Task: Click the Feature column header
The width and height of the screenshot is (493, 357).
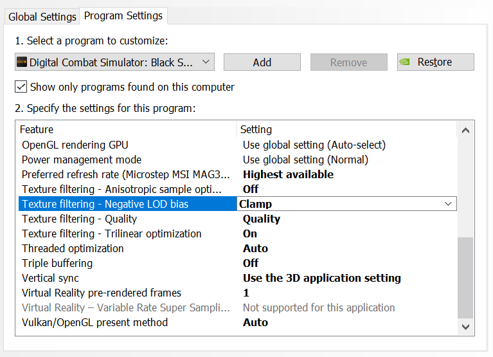Action: 127,129
